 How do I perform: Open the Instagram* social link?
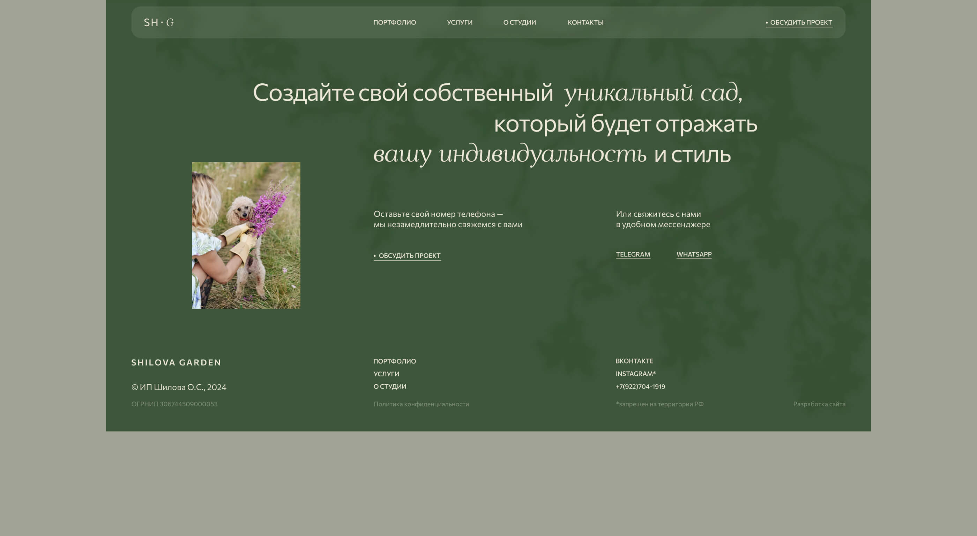point(635,374)
